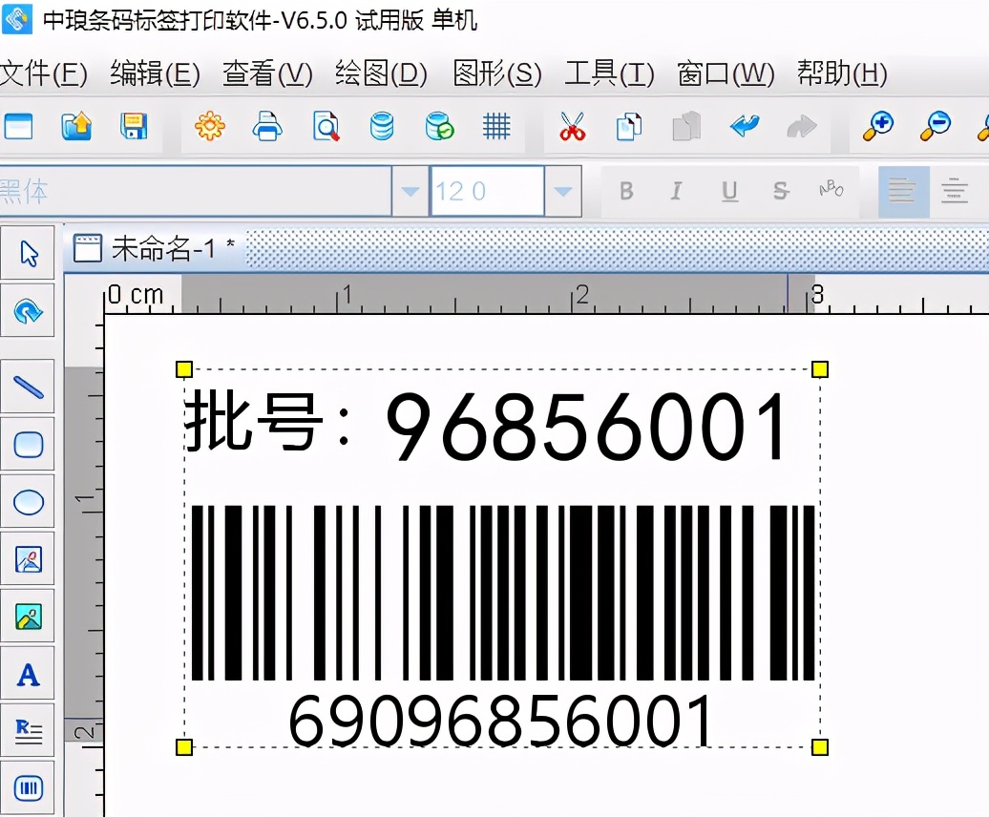Click the grey redo arrow icon
Image resolution: width=989 pixels, height=817 pixels.
click(x=802, y=126)
